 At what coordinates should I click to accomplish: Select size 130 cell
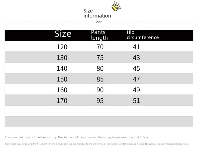click(x=62, y=58)
